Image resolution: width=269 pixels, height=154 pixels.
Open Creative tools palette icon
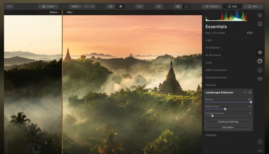click(x=260, y=61)
